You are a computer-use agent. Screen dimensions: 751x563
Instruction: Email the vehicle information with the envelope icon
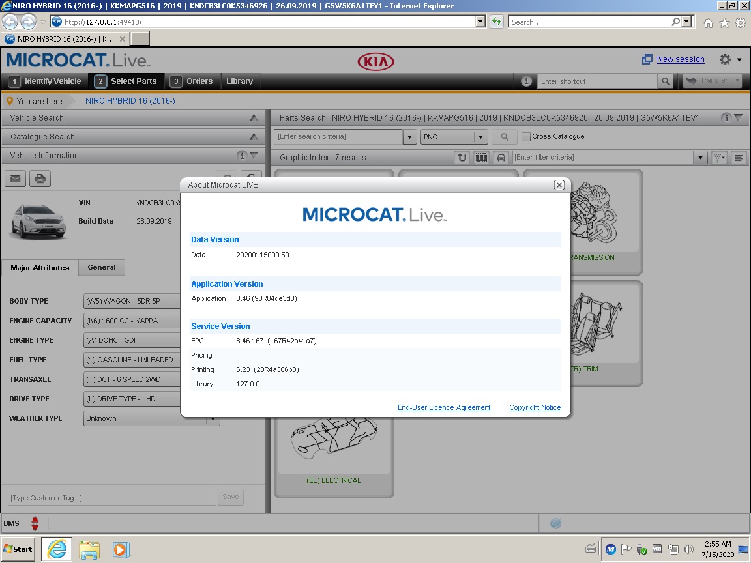coord(16,179)
